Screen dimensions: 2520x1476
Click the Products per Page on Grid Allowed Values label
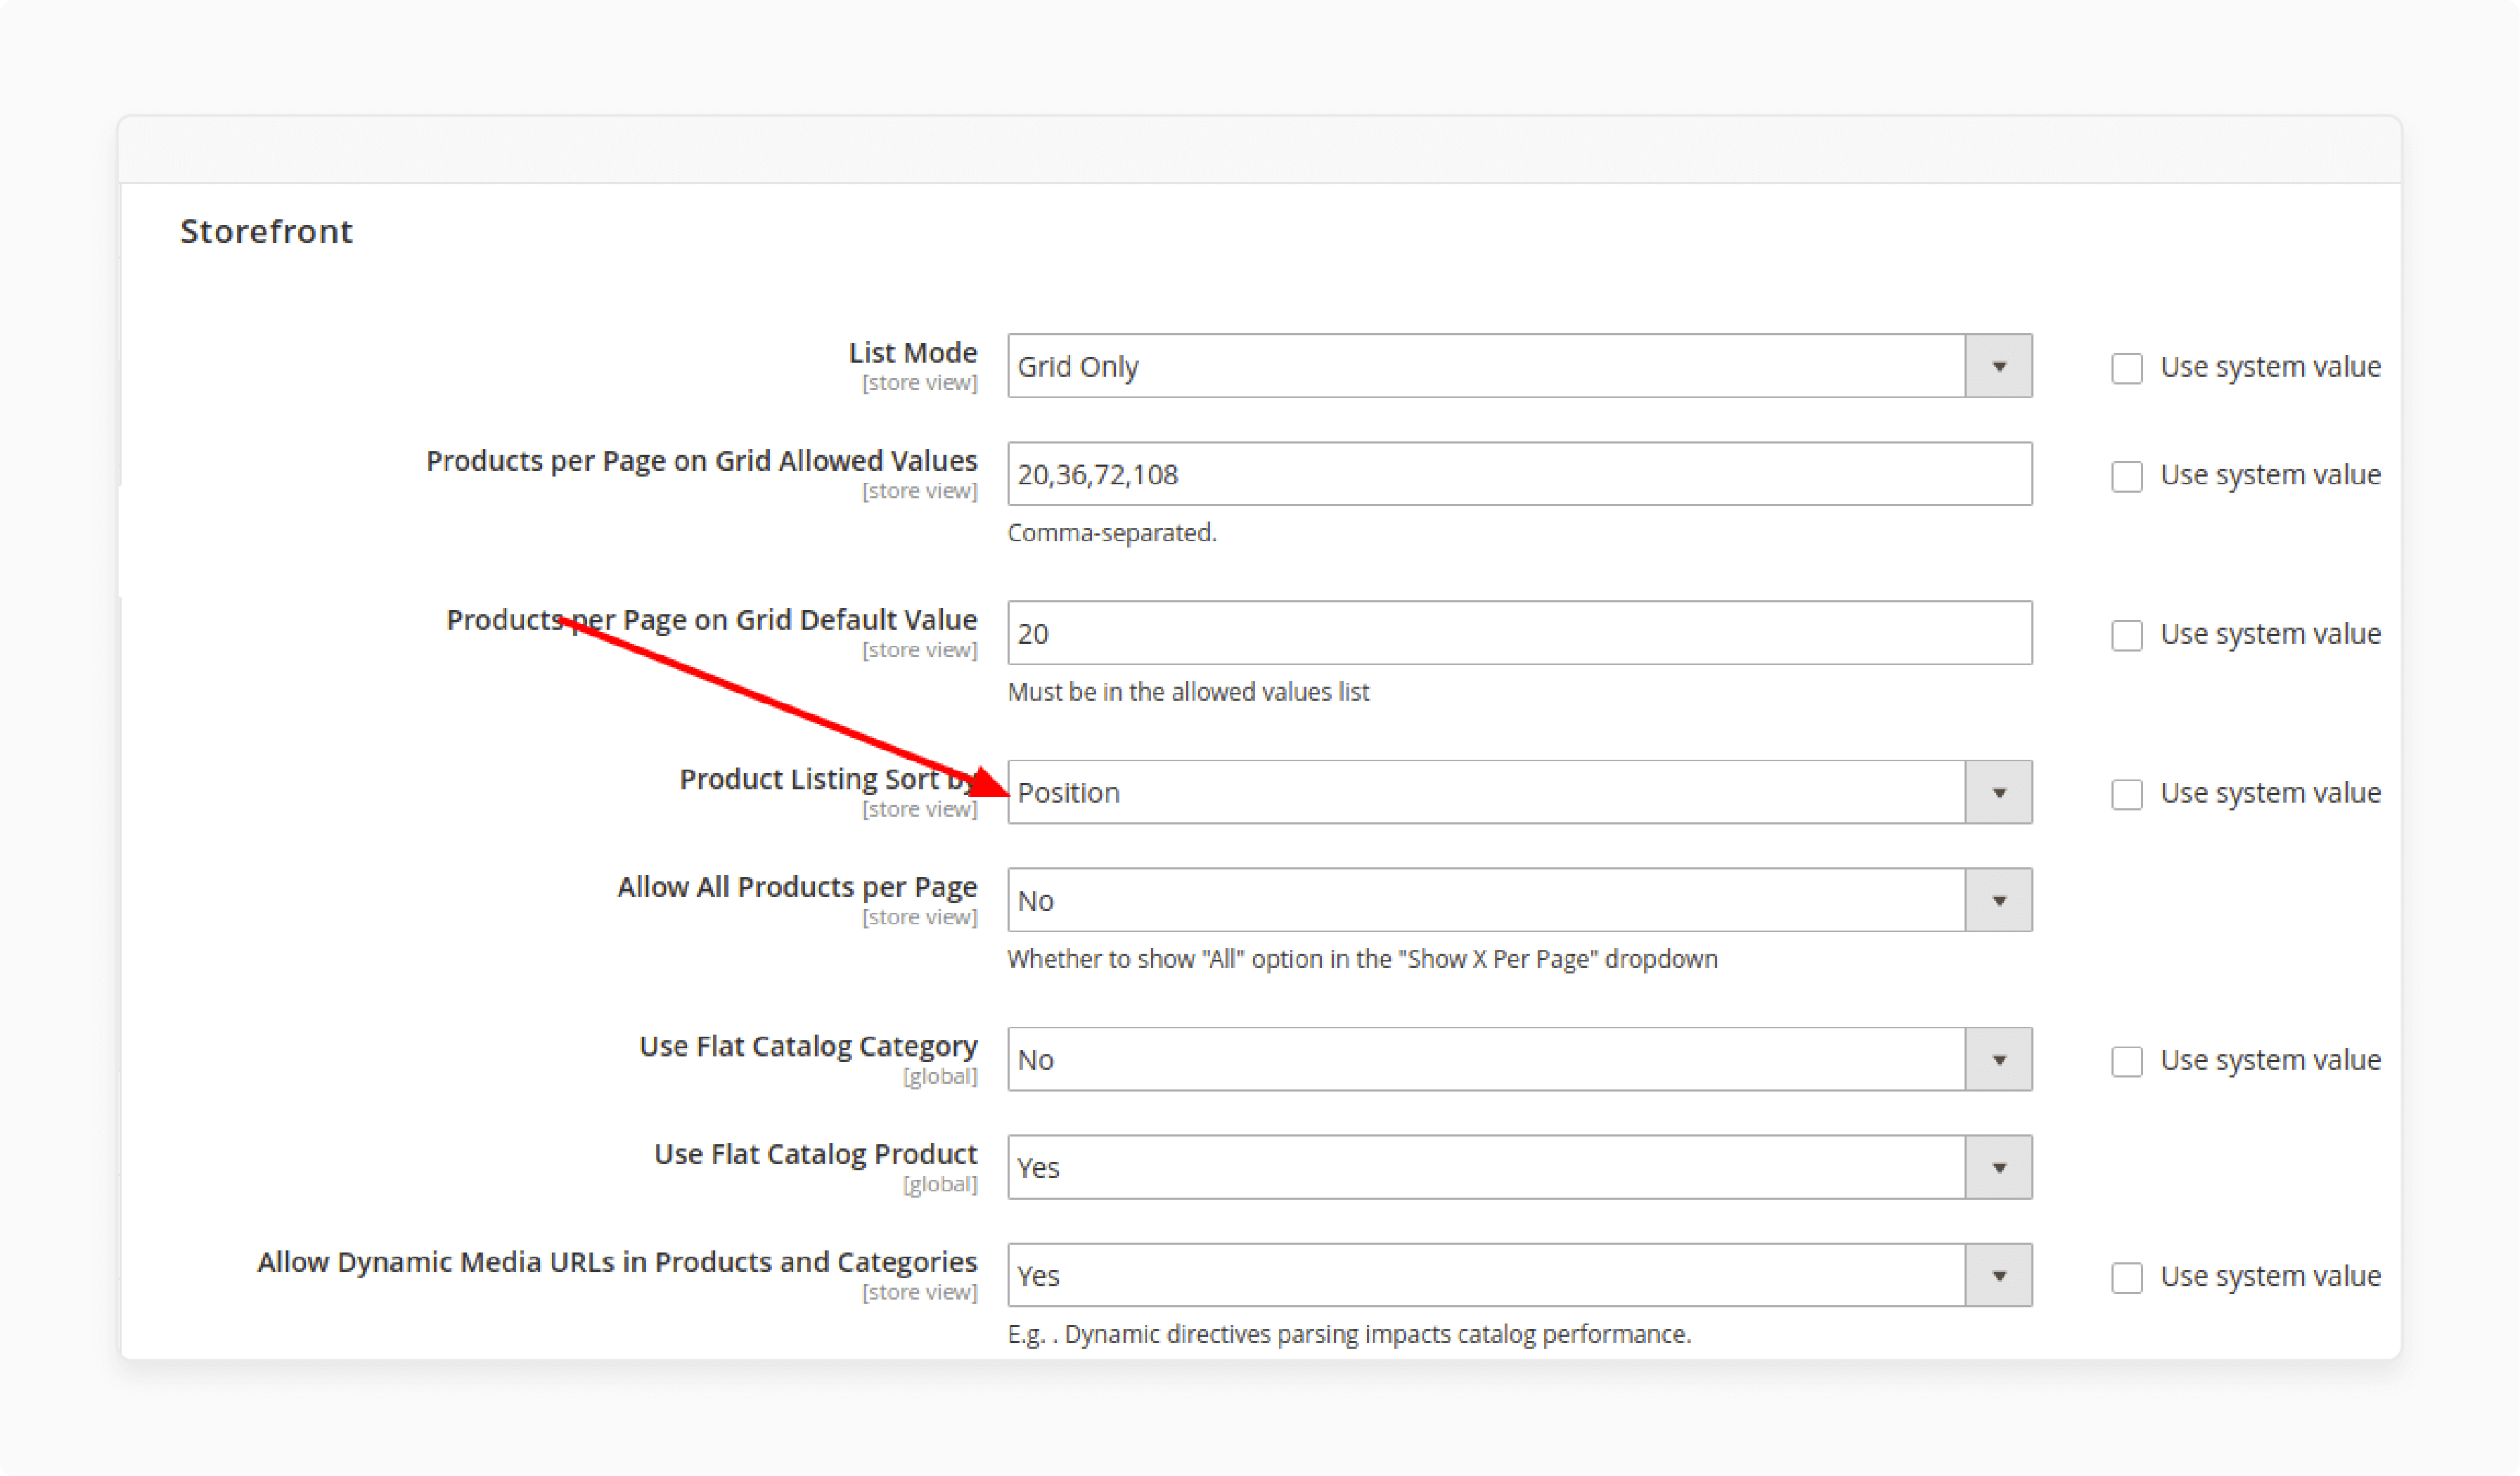tap(701, 460)
